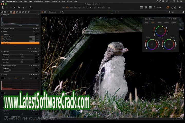Select the orange pan hand tool
The width and height of the screenshot is (185, 123).
click(x=67, y=7)
